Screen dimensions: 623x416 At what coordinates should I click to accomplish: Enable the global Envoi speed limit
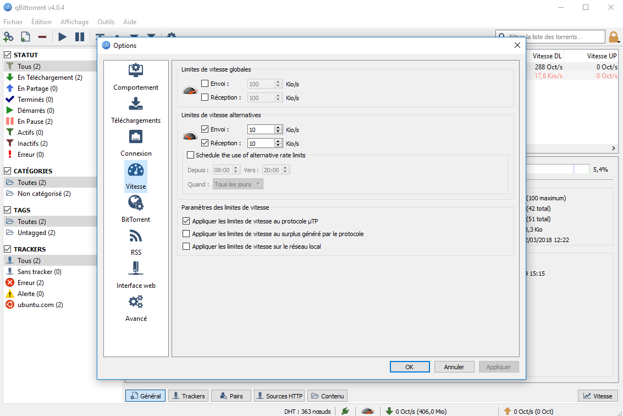point(206,83)
